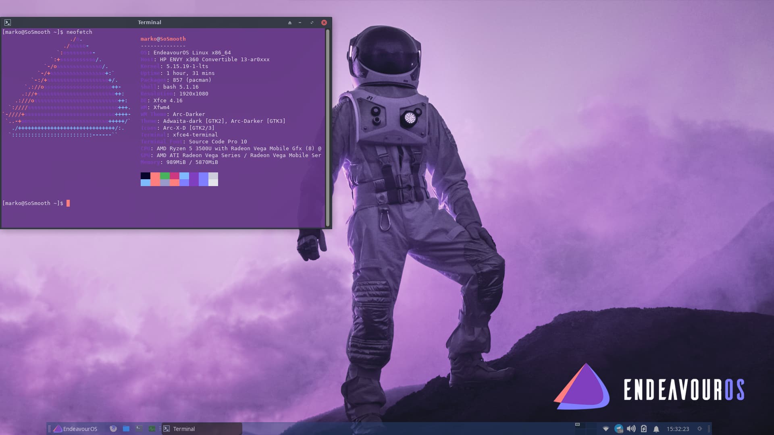Click the 'AMD Ryzen 5 3500U' CPU line

coord(231,149)
